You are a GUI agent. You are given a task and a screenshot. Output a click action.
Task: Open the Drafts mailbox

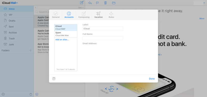17,21
